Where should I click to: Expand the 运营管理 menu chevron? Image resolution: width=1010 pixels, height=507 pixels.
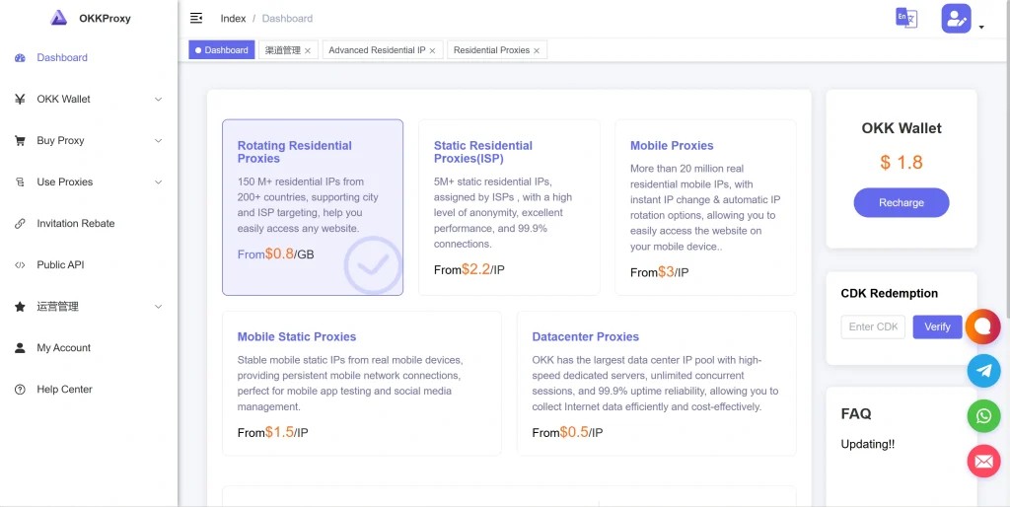tap(159, 307)
